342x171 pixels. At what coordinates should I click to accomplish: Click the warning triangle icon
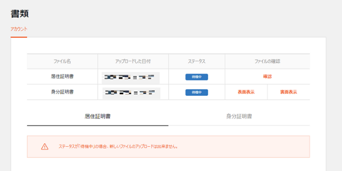point(45,147)
